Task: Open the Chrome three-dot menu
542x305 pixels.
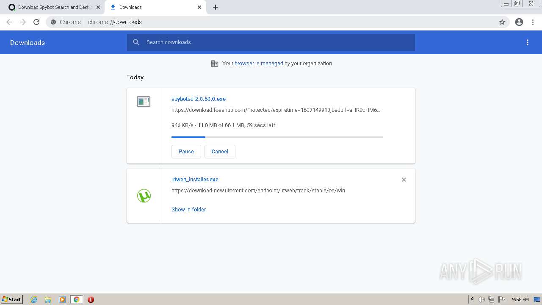Action: pos(533,22)
